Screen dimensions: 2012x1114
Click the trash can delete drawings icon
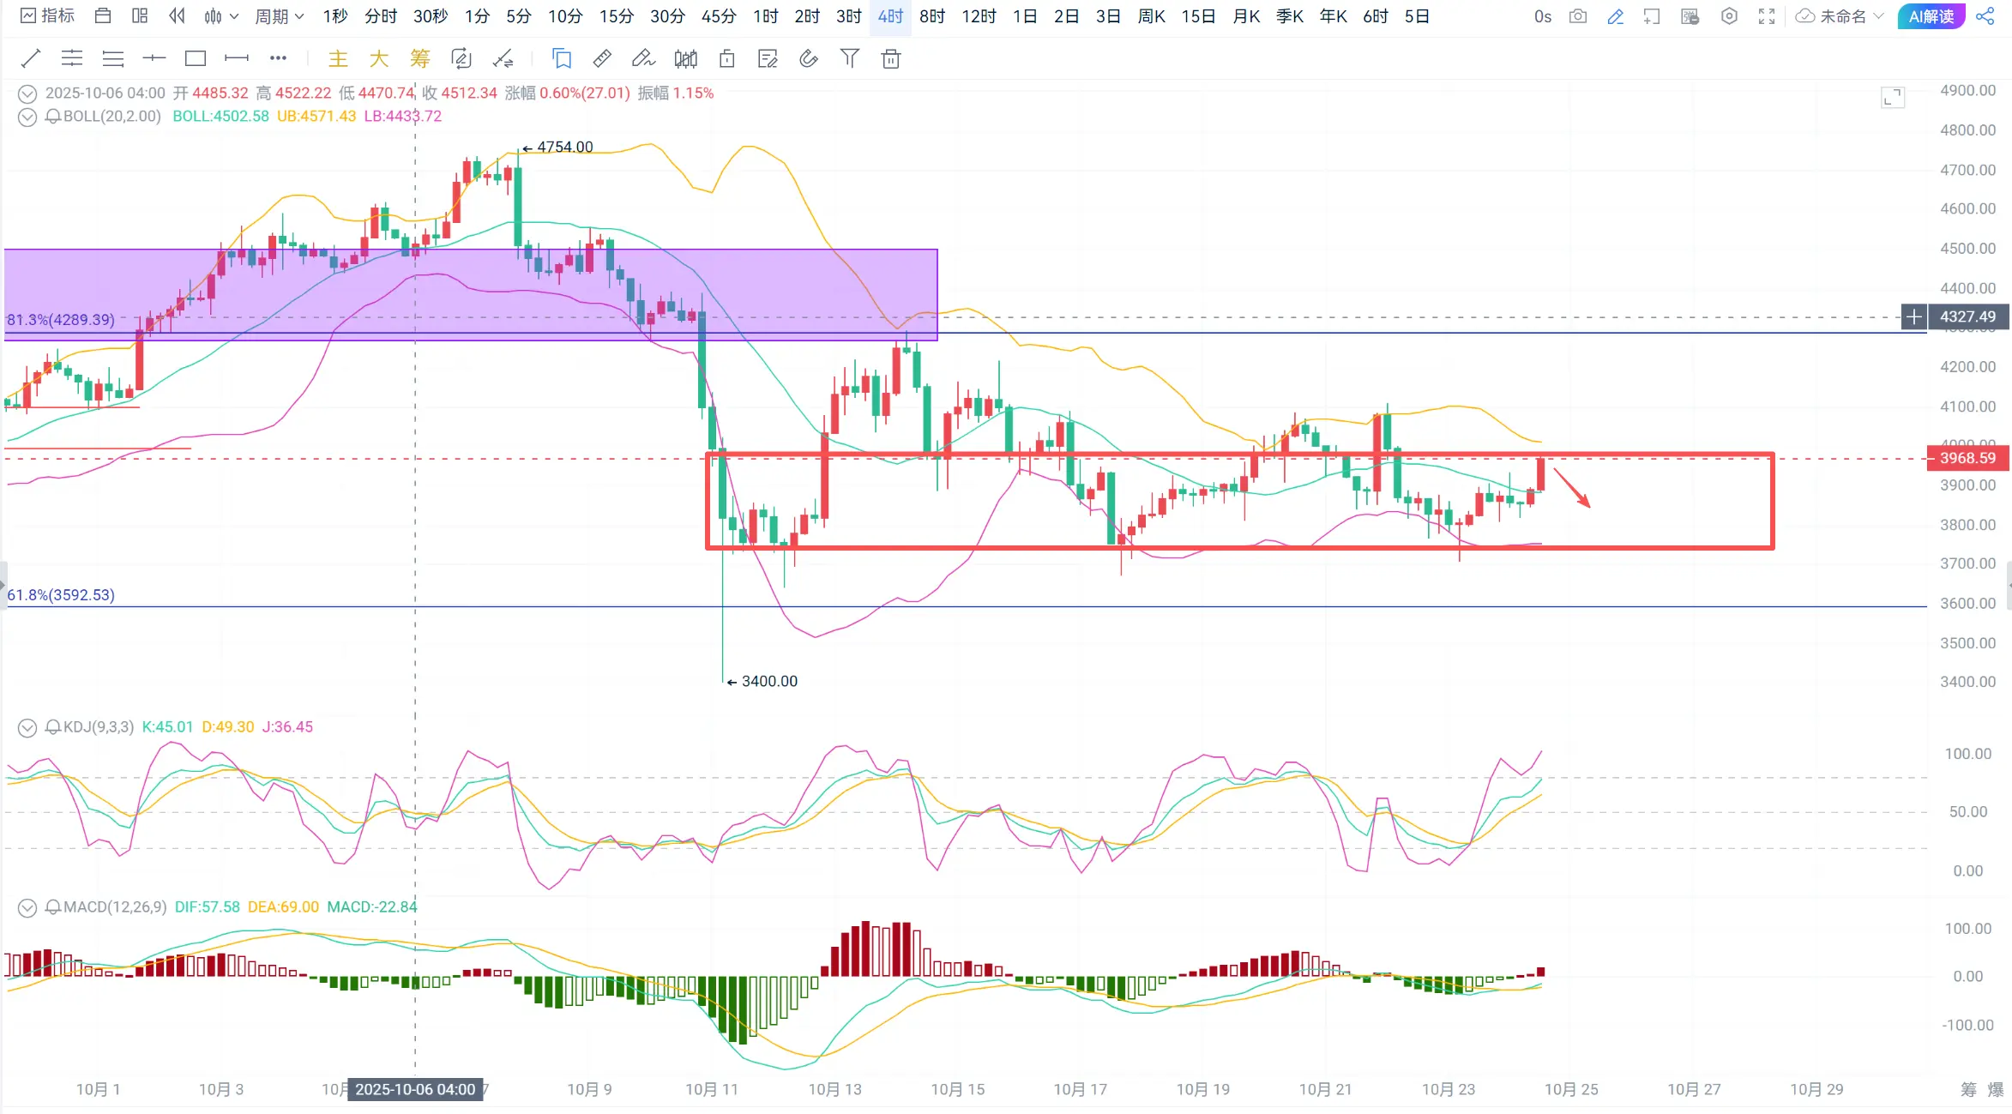891,58
